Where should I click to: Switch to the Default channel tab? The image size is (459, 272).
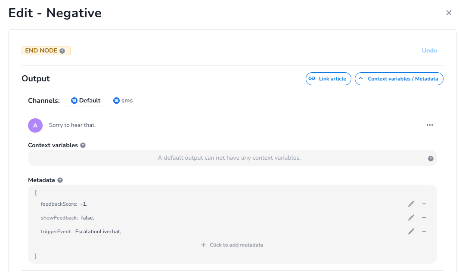pyautogui.click(x=85, y=101)
